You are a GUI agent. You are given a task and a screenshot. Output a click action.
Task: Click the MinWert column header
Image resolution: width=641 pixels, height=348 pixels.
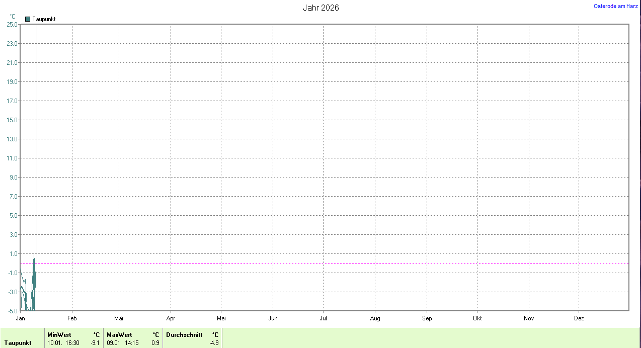point(59,334)
